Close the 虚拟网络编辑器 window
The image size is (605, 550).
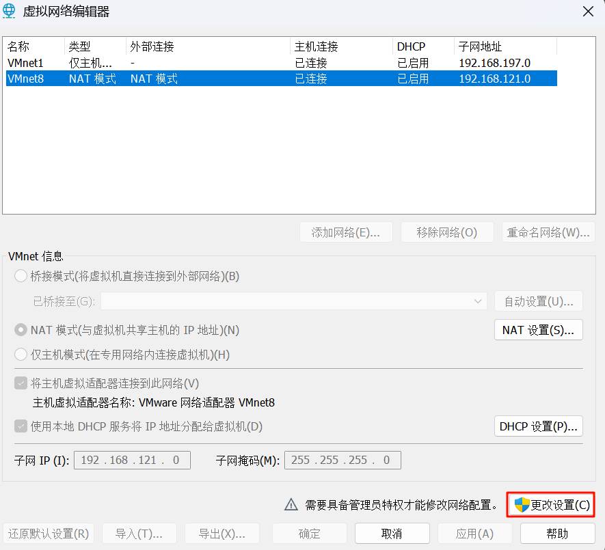click(x=587, y=11)
